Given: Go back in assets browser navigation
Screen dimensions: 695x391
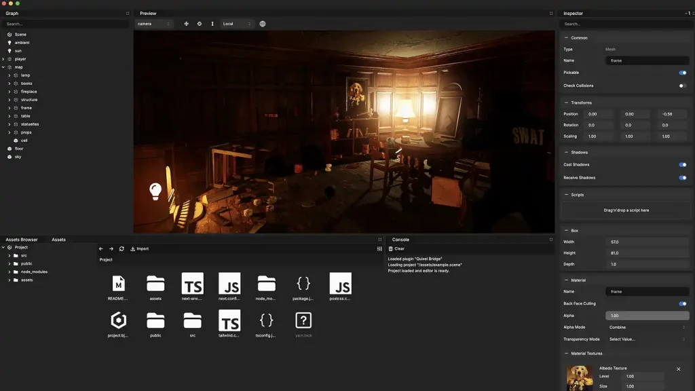Looking at the screenshot, I should (x=101, y=249).
